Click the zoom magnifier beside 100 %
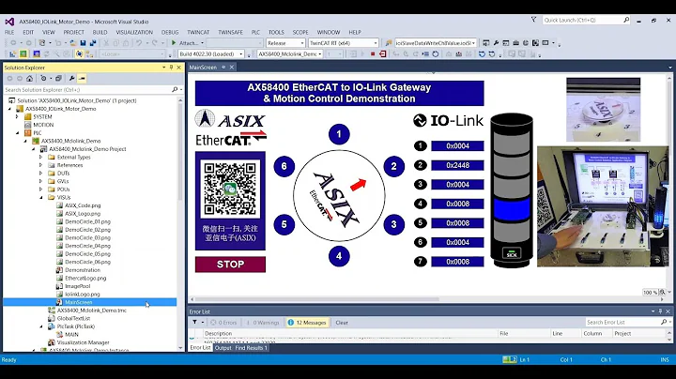Screen dimensions: 676x379 (x=662, y=293)
